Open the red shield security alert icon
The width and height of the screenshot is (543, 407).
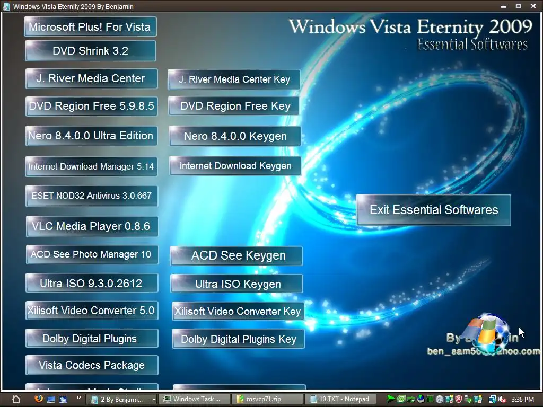[x=459, y=399]
